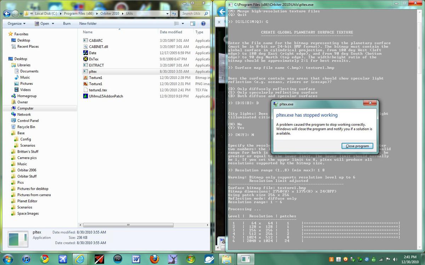Open the Orbiter planet icon in the taskbar
Image resolution: width=425 pixels, height=265 pixels.
(209, 259)
